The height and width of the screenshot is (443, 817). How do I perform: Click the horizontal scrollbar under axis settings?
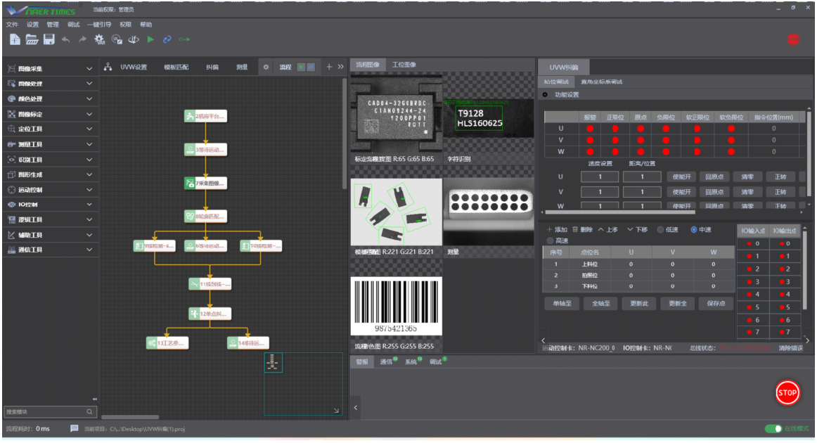click(x=619, y=212)
